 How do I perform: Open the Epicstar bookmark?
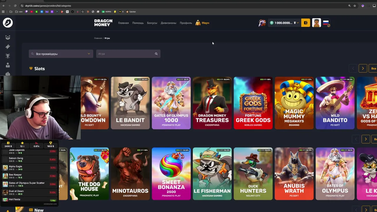point(131,12)
